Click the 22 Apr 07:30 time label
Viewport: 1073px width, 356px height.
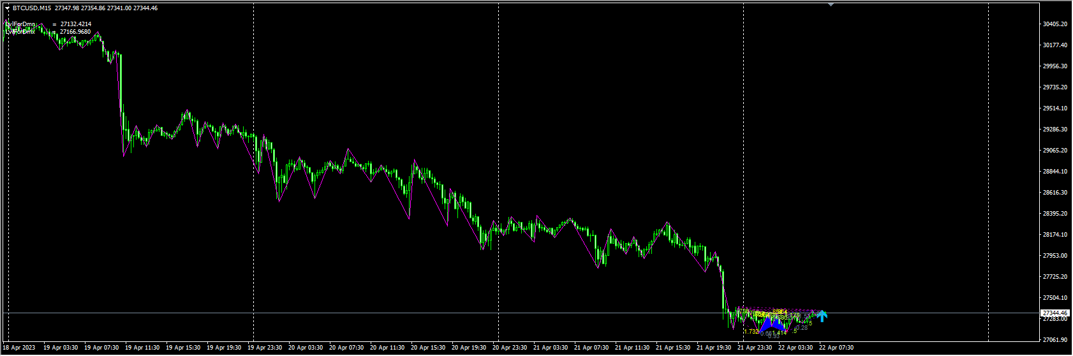836,348
